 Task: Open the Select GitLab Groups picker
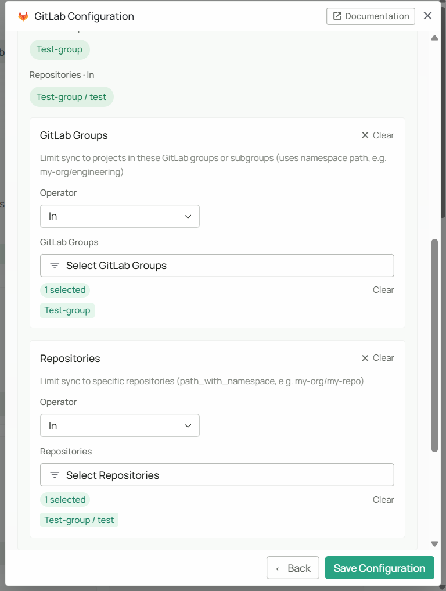[217, 266]
